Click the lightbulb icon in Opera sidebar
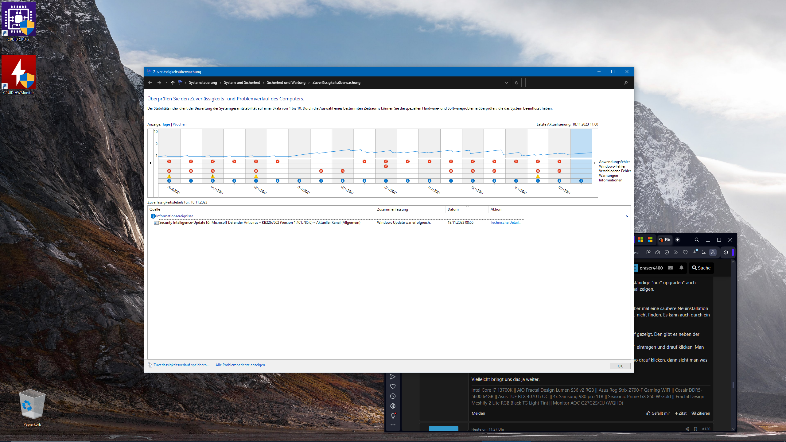Viewport: 786px width, 442px height. pyautogui.click(x=393, y=416)
